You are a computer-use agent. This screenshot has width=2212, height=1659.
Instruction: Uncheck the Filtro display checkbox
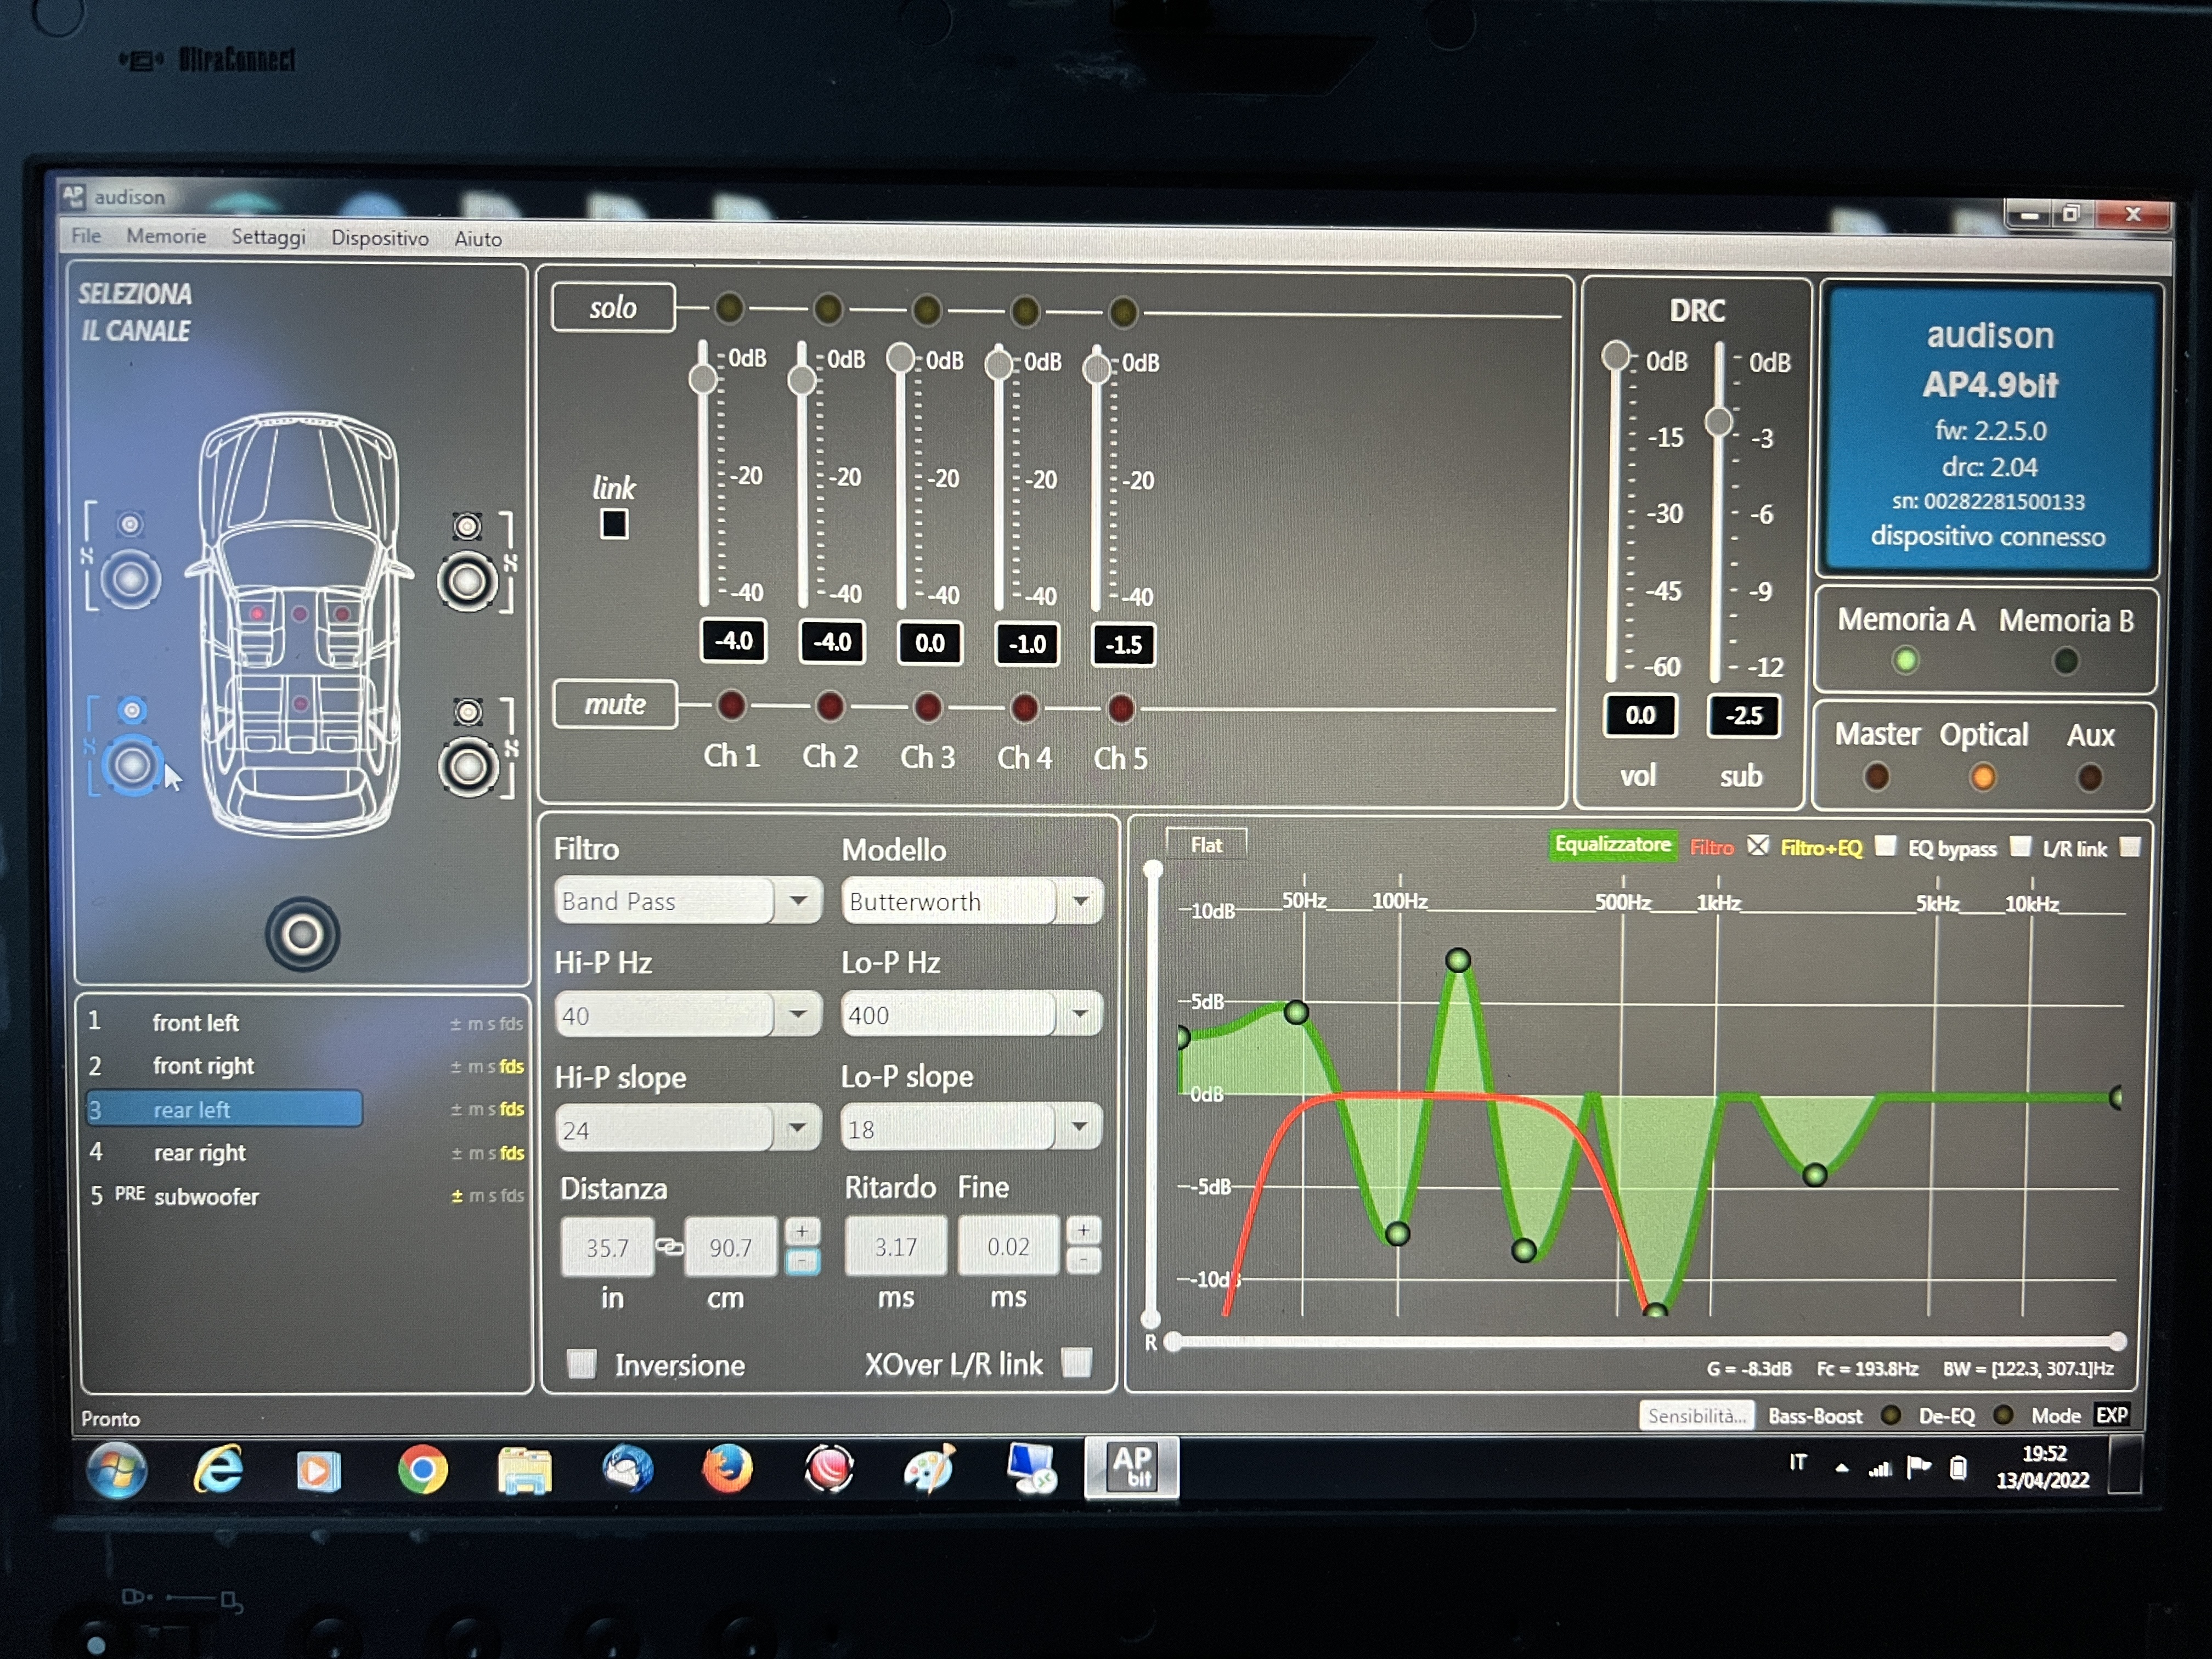pyautogui.click(x=1758, y=846)
